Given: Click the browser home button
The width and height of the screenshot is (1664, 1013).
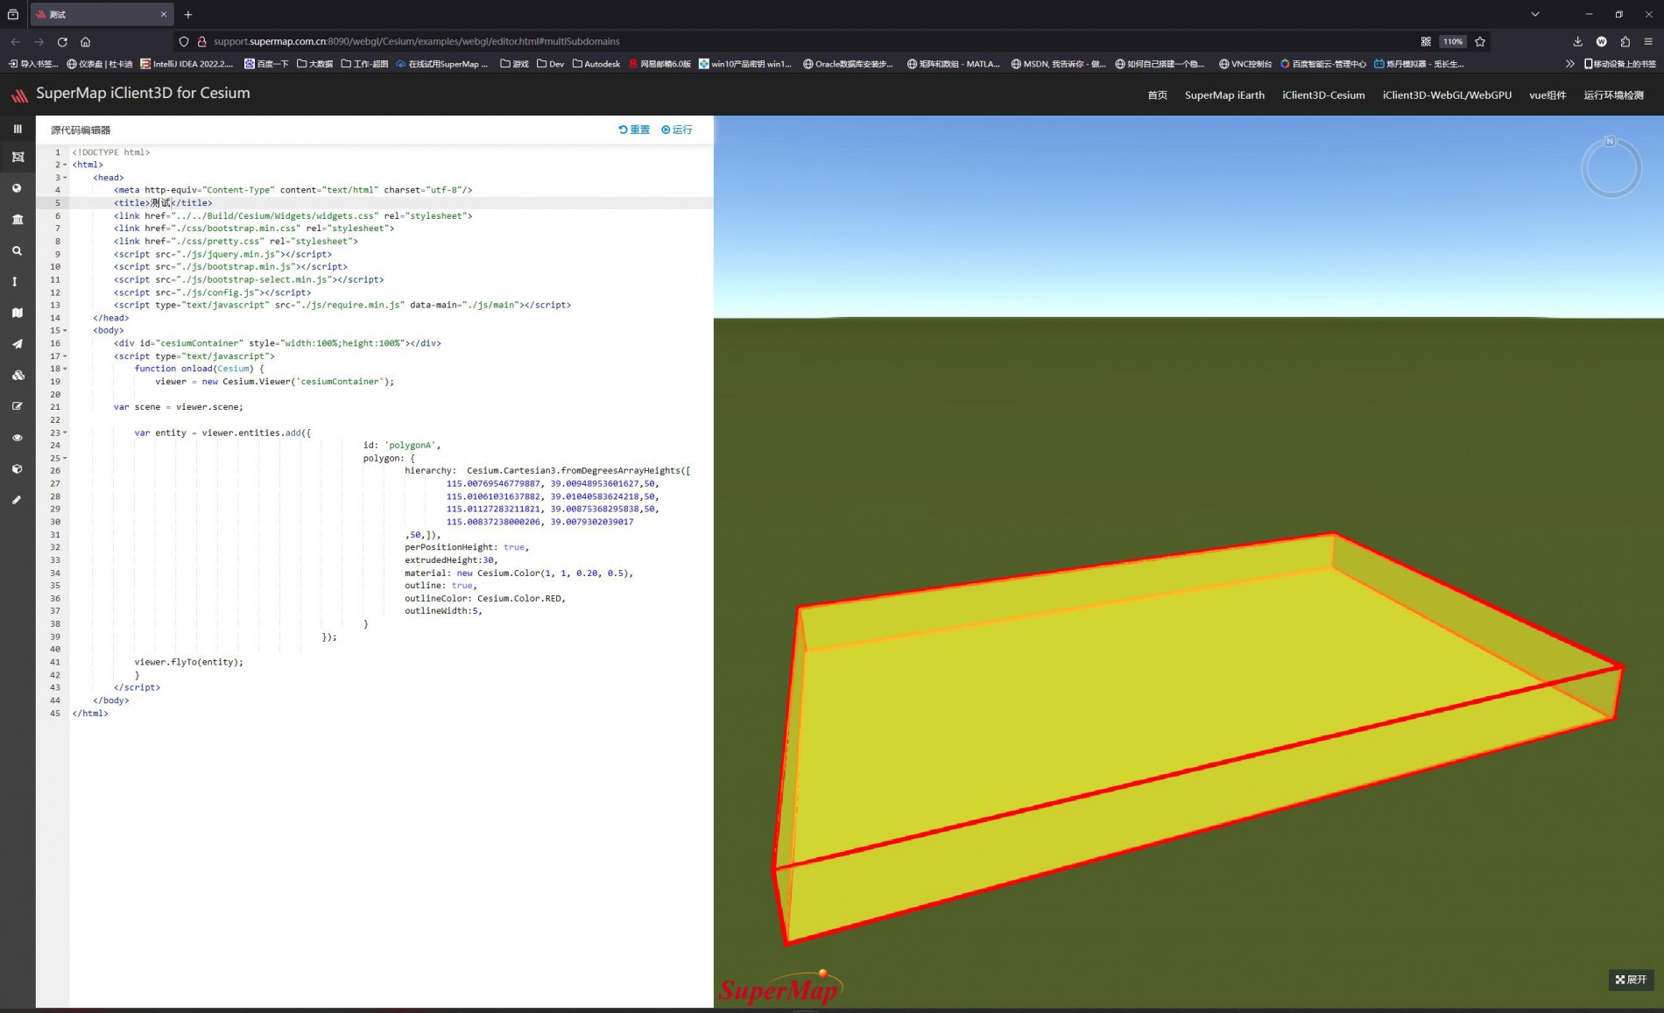Looking at the screenshot, I should pyautogui.click(x=85, y=41).
